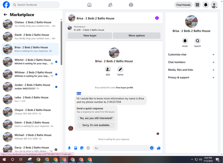Open the account profile avatar menu
The width and height of the screenshot is (223, 163).
[214, 5]
